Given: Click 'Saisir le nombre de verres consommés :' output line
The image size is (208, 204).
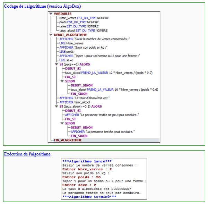Looking at the screenshot, I should [99, 165].
